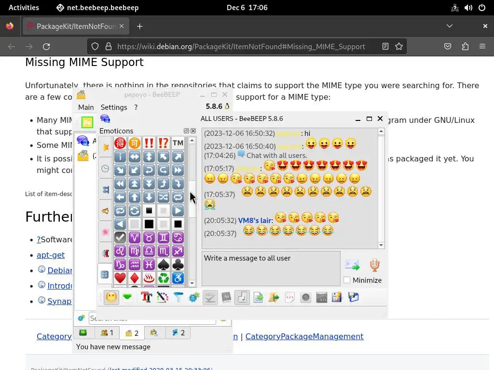Open the users tab labeled 1
494x370 pixels.
(x=107, y=332)
